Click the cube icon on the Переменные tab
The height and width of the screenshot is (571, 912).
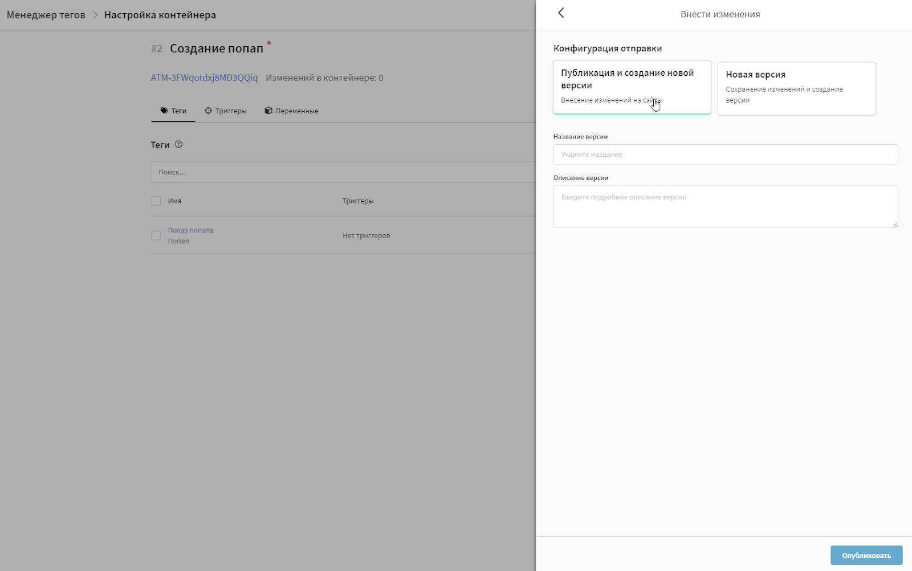pos(268,111)
